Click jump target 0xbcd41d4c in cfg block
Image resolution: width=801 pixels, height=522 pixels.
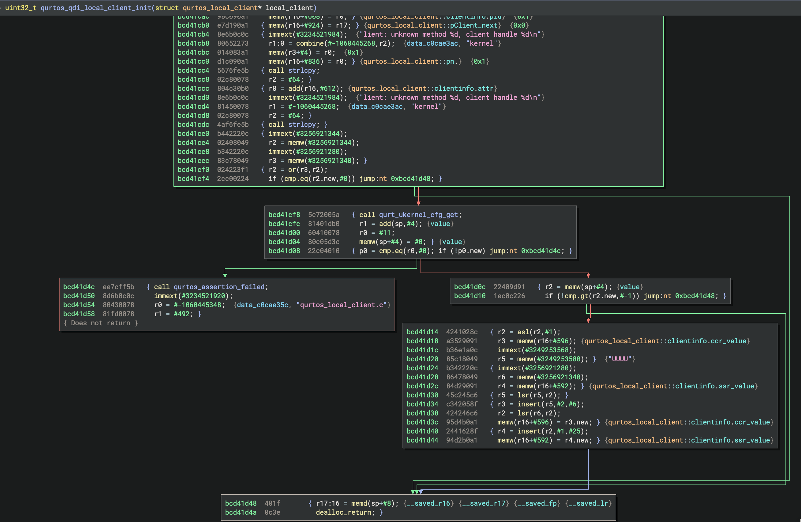[541, 251]
